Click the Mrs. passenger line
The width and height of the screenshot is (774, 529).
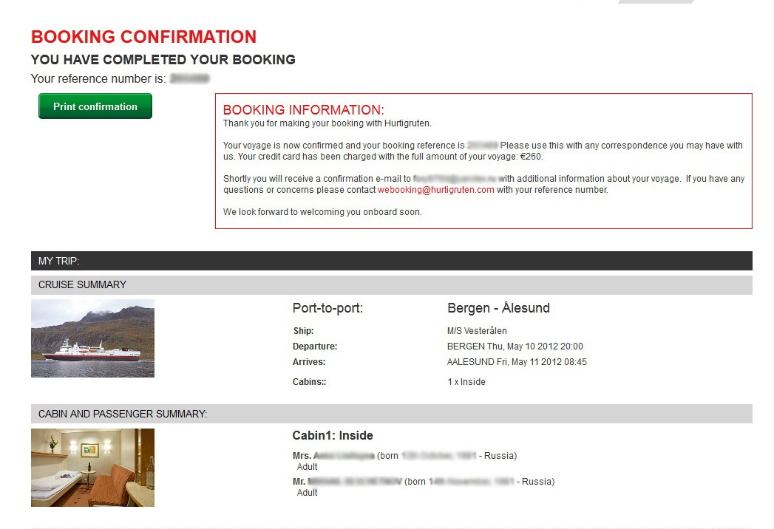pyautogui.click(x=405, y=455)
